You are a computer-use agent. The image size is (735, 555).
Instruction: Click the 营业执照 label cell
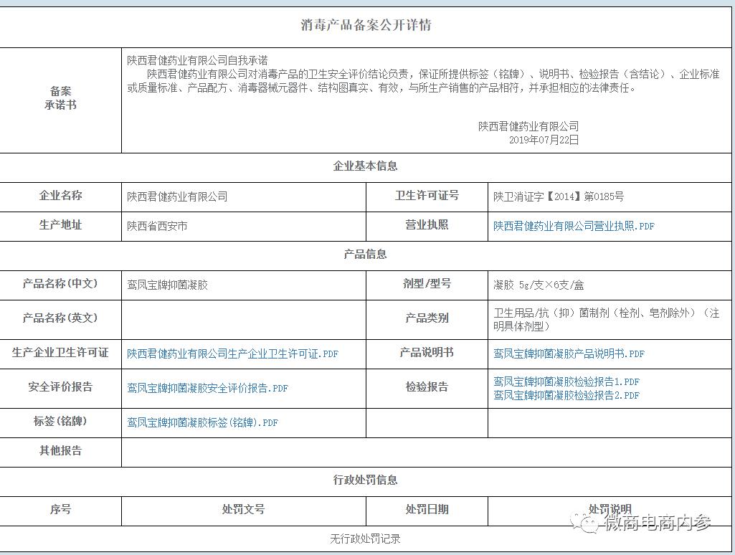coord(427,225)
